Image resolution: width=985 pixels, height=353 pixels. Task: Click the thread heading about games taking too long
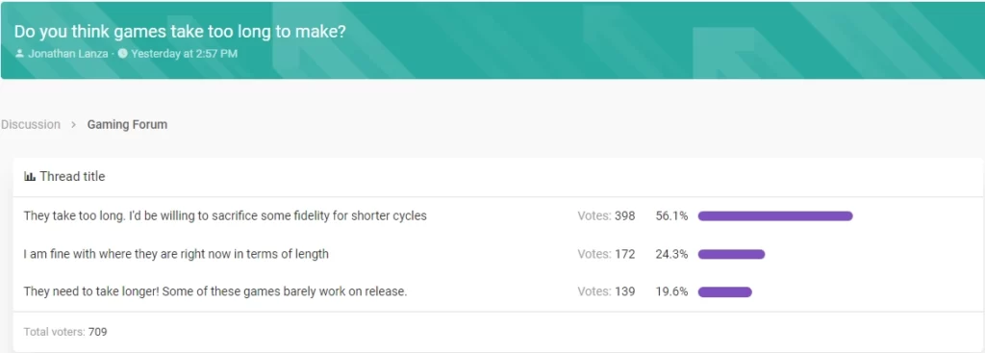pos(180,32)
